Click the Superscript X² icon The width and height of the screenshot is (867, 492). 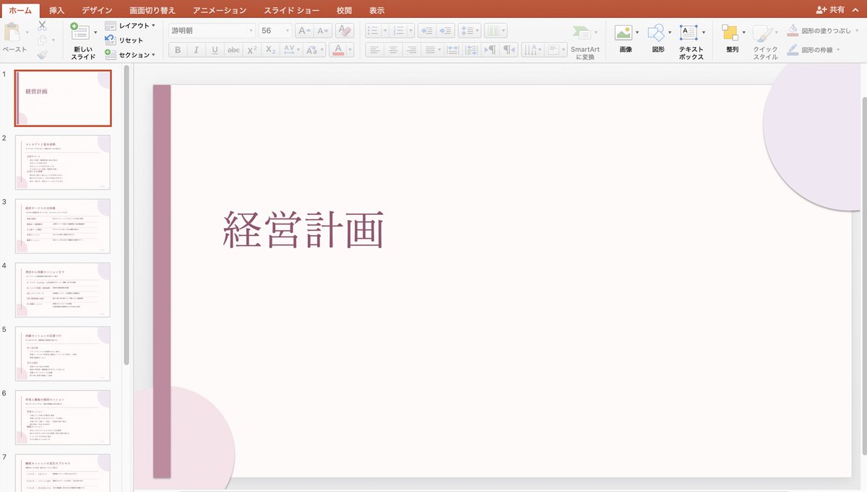(252, 50)
